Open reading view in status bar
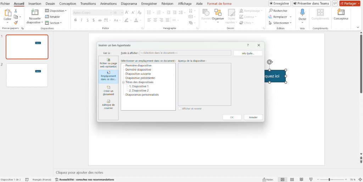Image resolution: width=363 pixels, height=182 pixels. click(x=301, y=180)
